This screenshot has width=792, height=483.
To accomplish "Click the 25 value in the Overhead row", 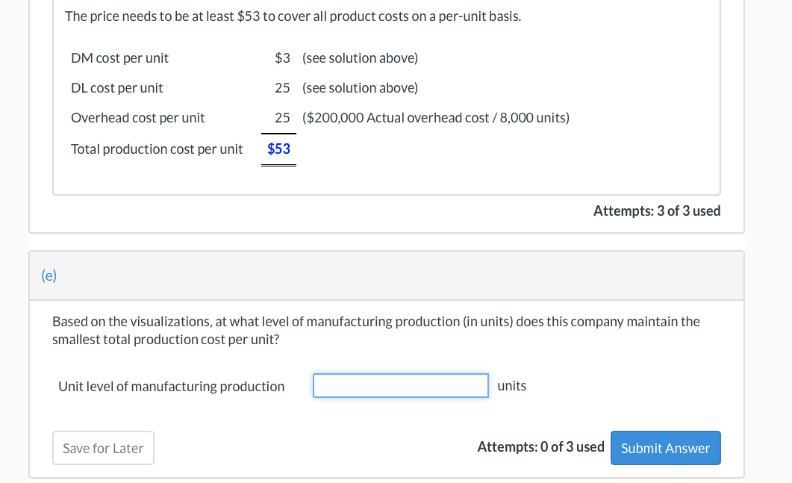I will tap(282, 117).
